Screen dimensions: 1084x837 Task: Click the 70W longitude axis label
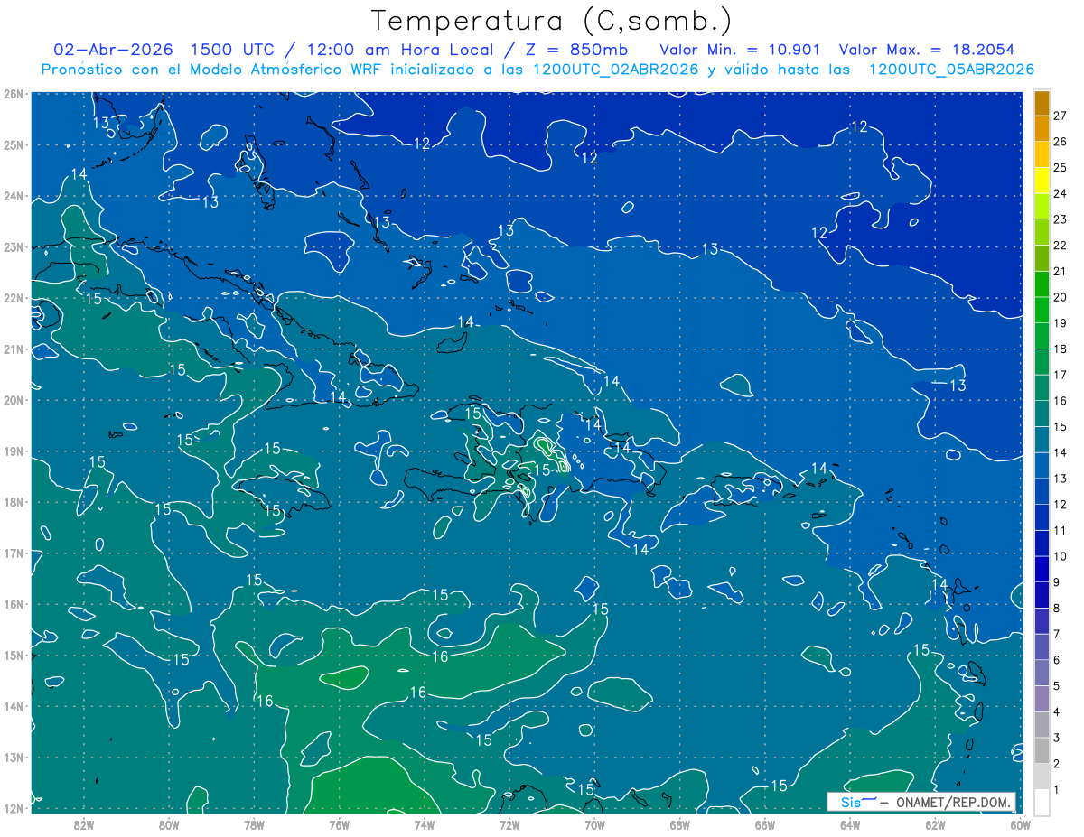click(594, 824)
